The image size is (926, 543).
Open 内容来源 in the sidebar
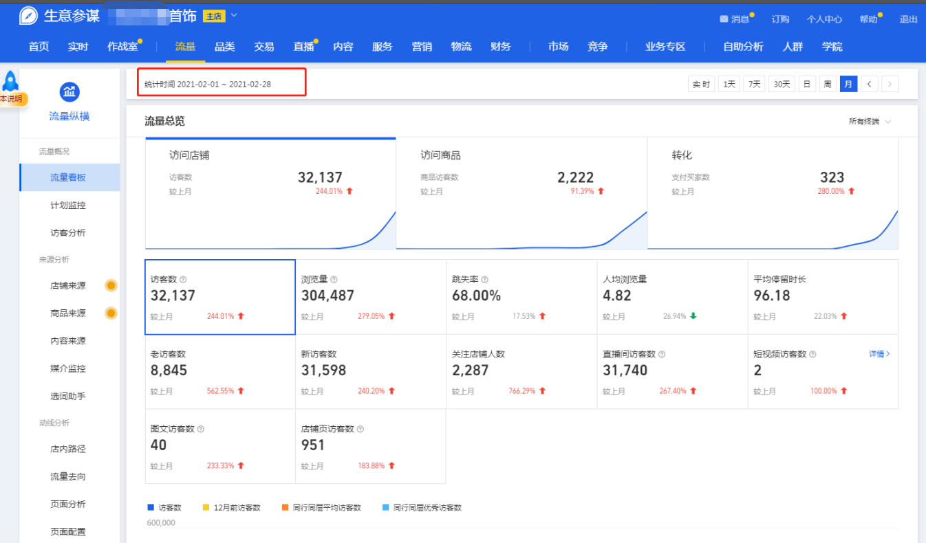(x=68, y=341)
